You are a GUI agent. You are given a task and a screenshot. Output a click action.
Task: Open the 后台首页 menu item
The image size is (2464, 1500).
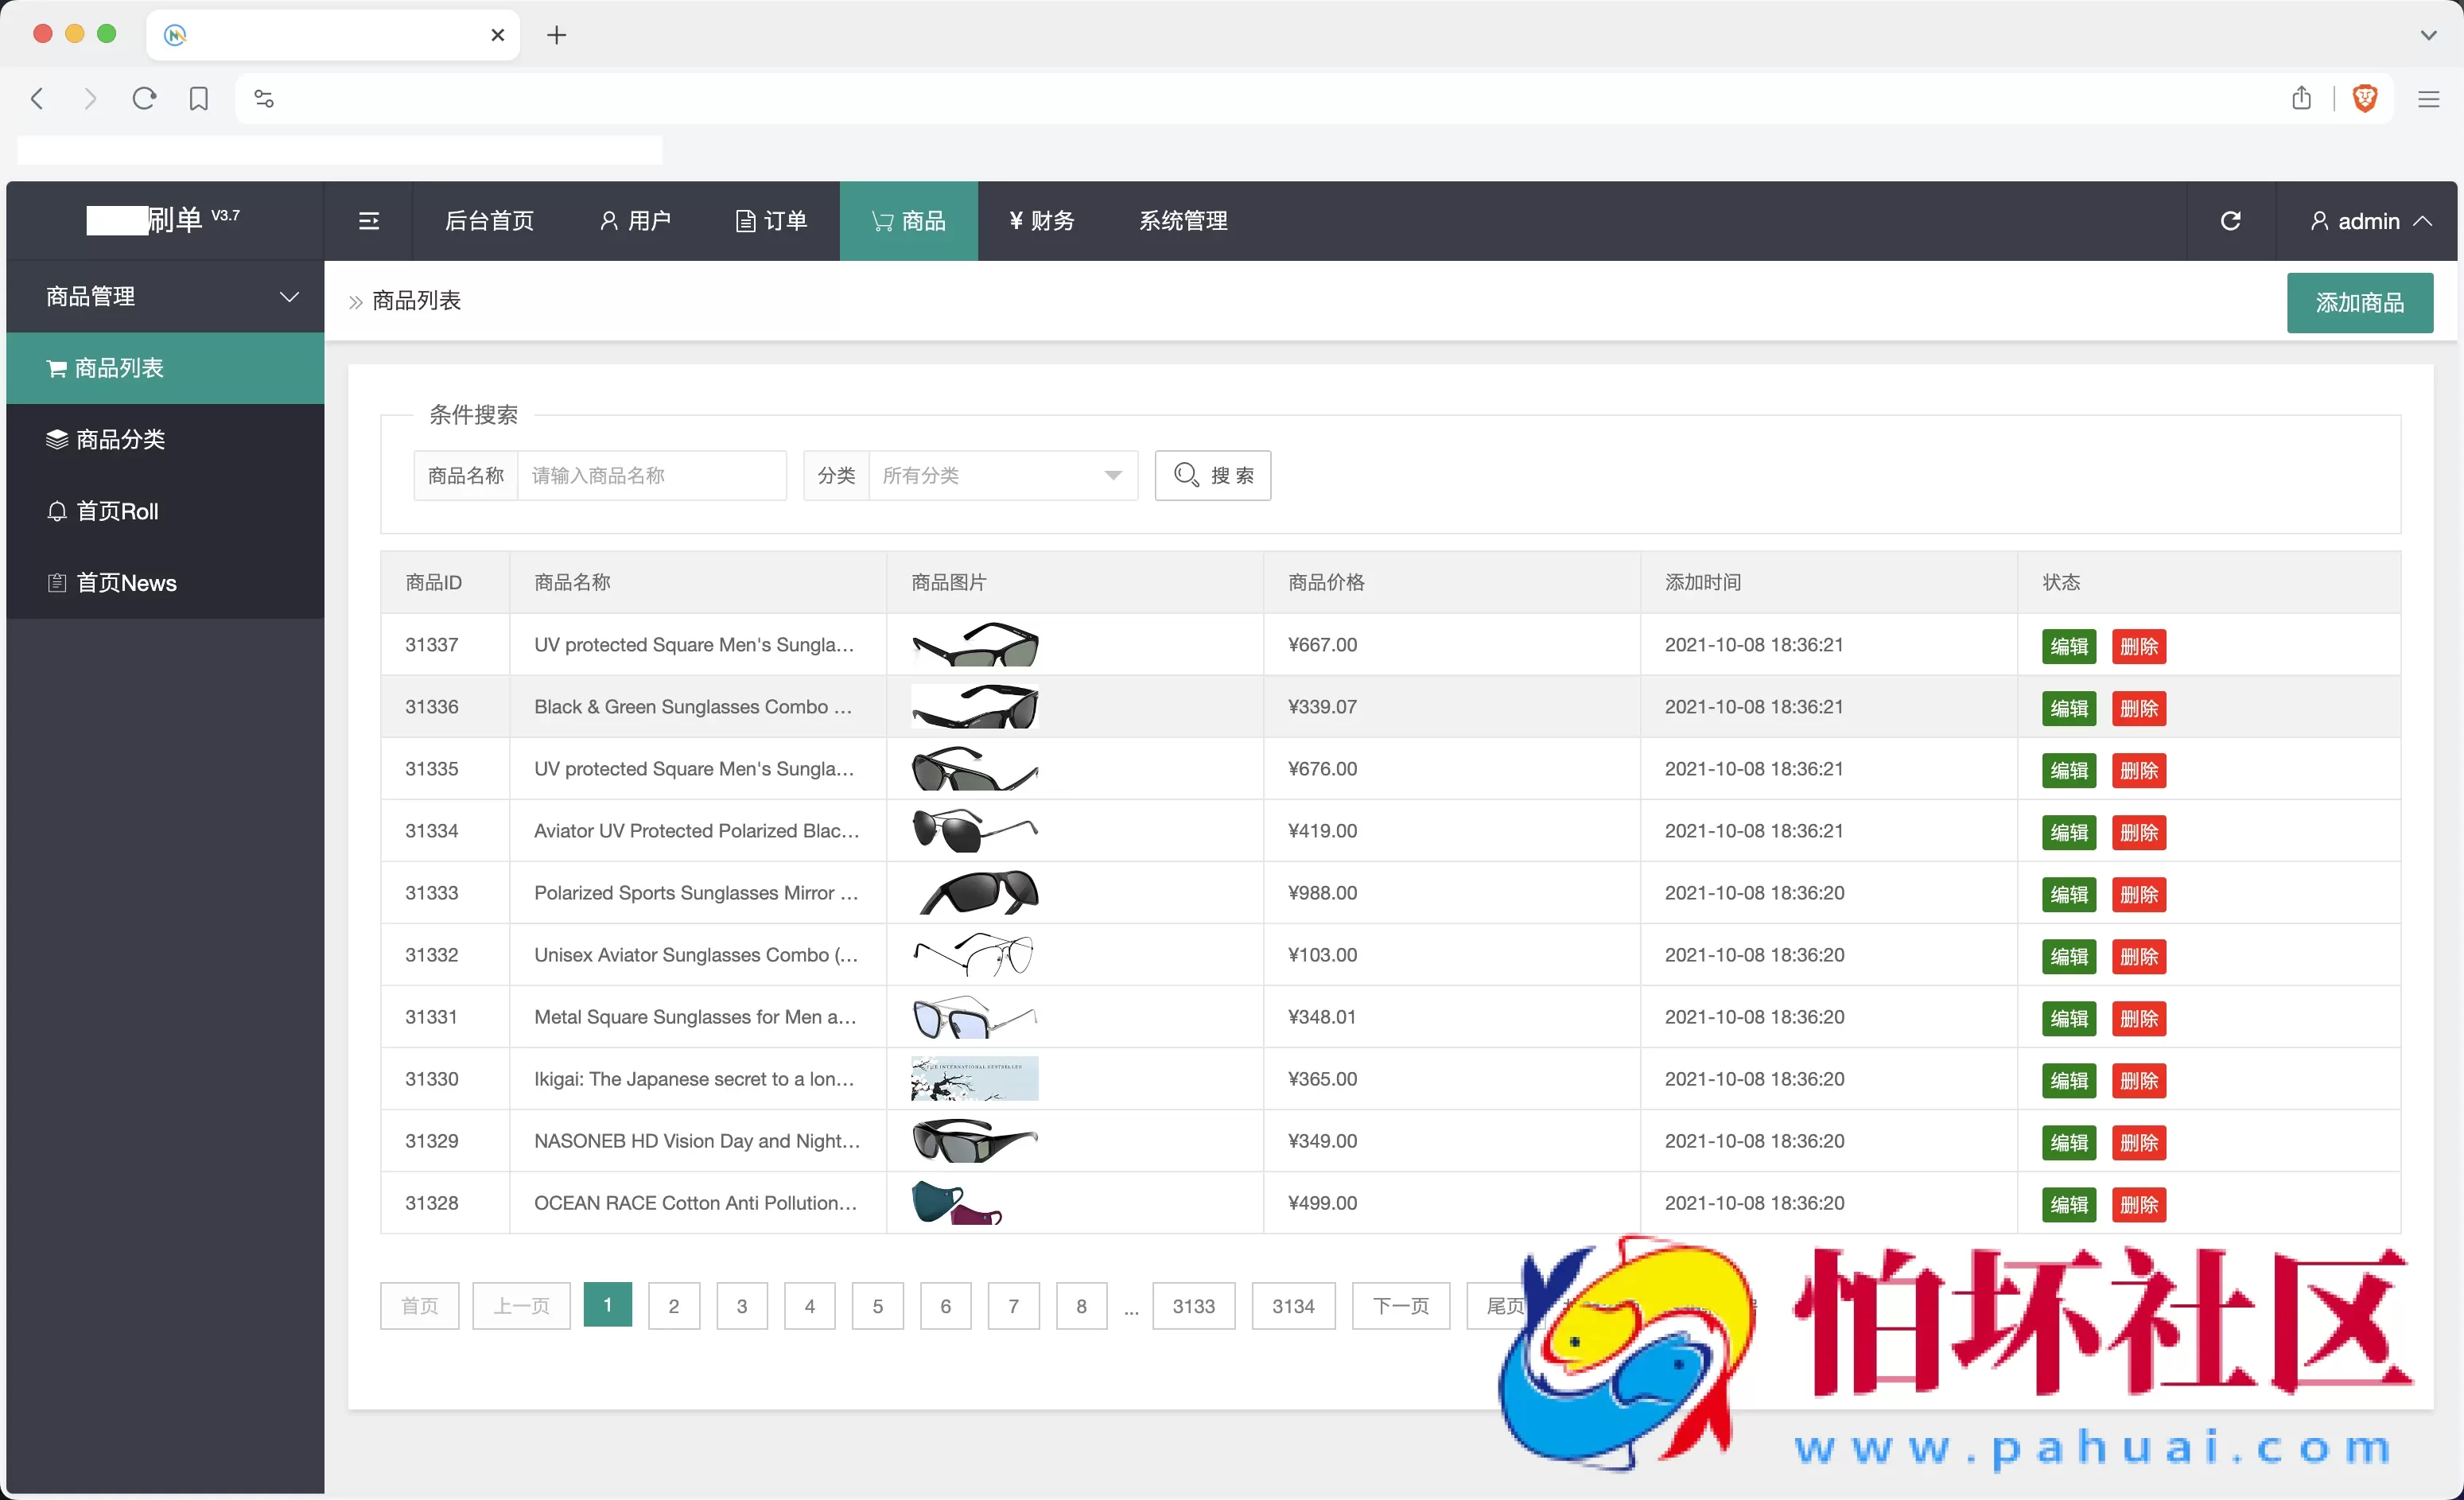[x=489, y=220]
